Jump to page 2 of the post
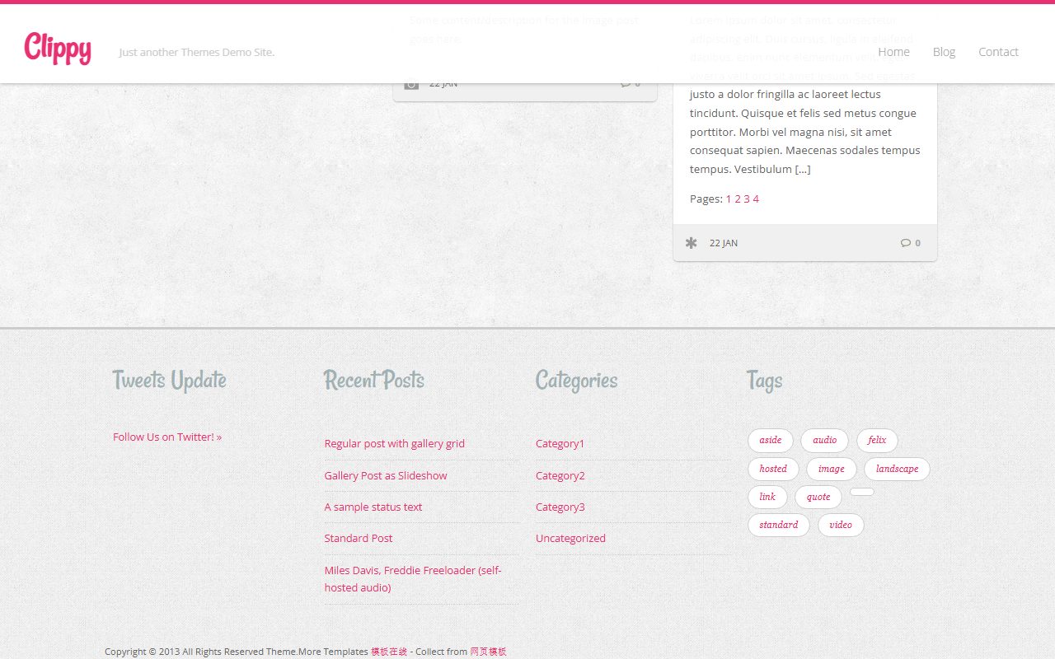1055x659 pixels. [x=738, y=199]
